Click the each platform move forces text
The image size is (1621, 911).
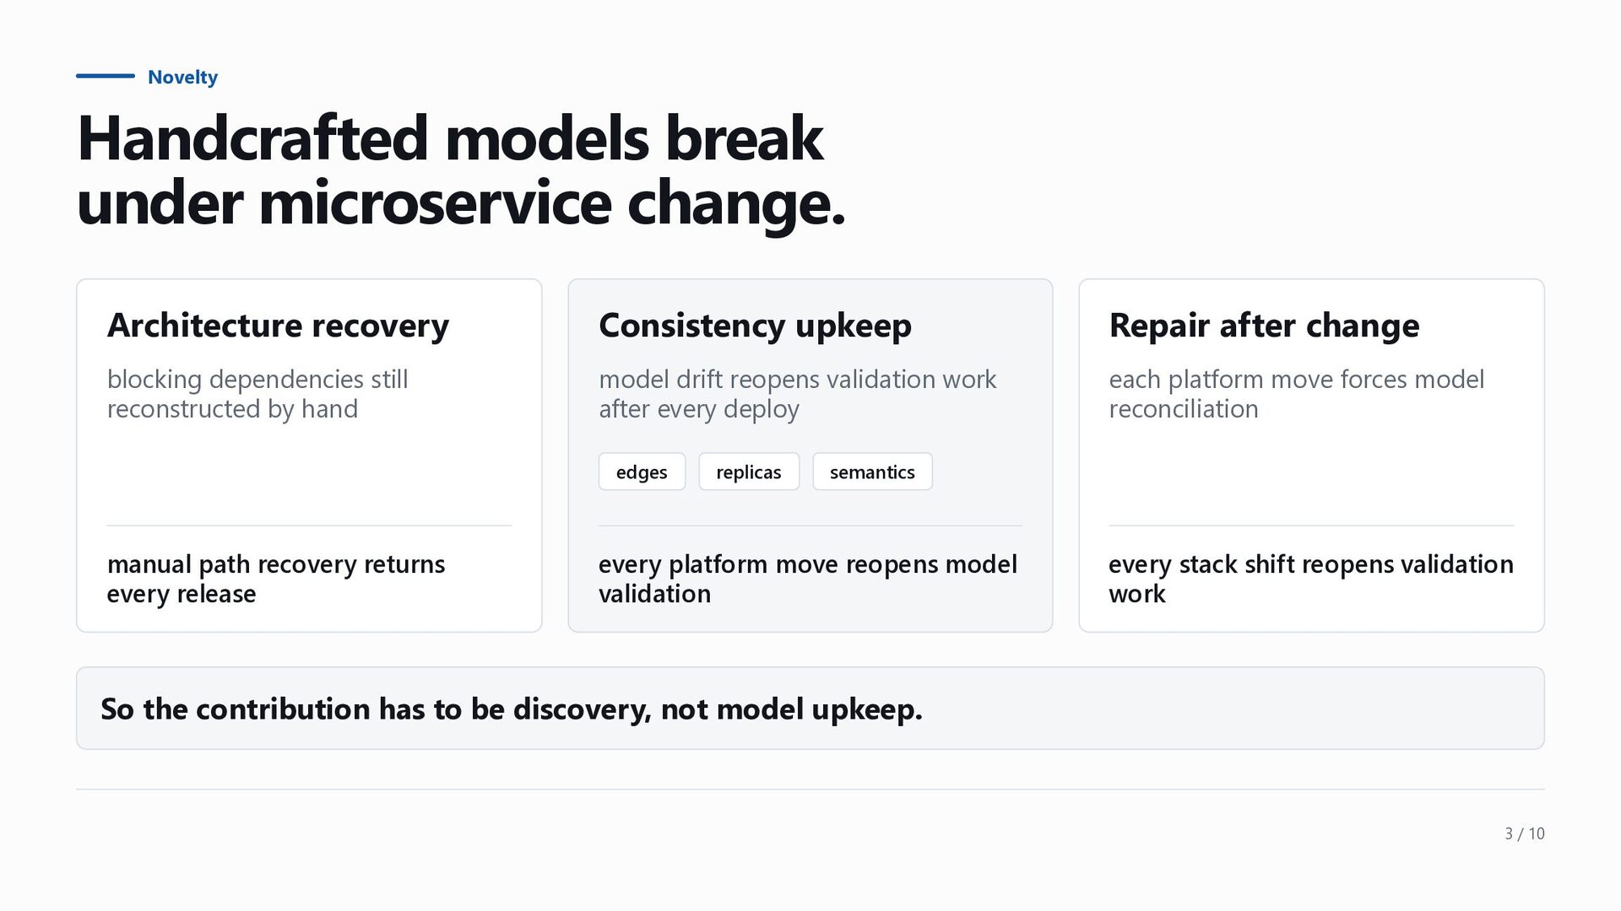(x=1296, y=394)
